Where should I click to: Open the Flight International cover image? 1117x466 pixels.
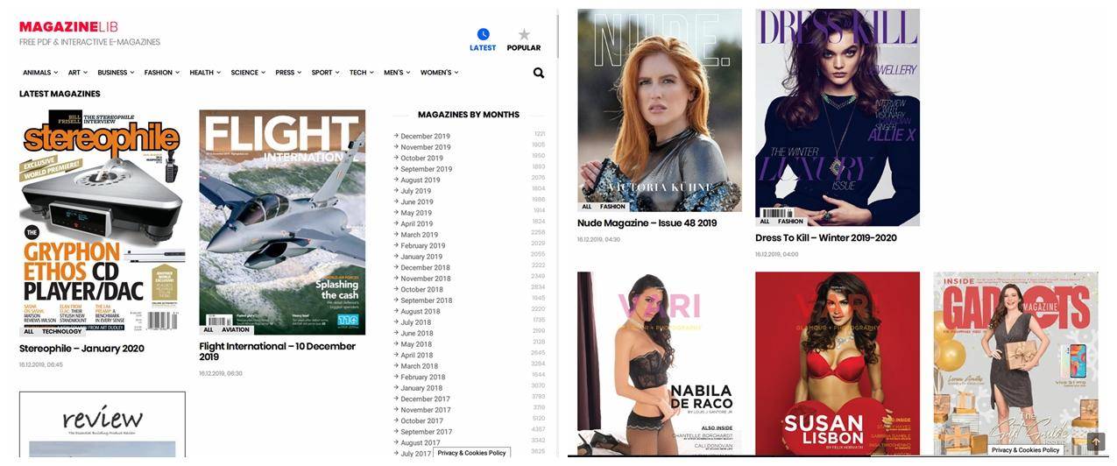point(282,222)
